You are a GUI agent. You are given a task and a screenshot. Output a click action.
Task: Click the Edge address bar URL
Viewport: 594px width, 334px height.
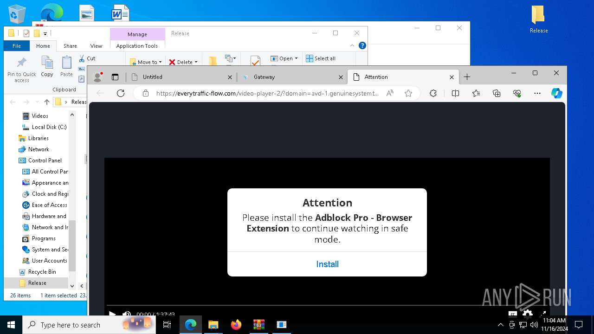267,93
